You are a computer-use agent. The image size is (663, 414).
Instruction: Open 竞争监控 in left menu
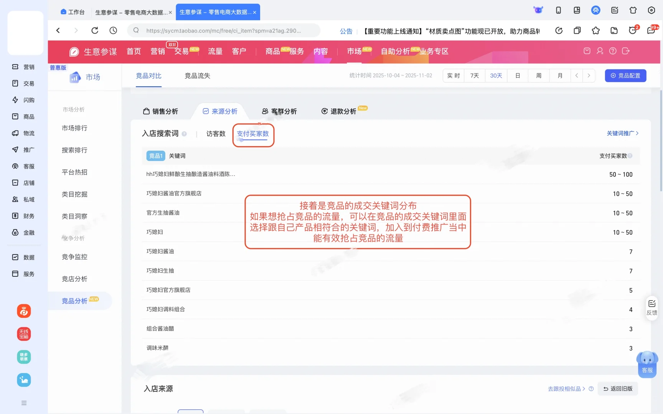74,257
